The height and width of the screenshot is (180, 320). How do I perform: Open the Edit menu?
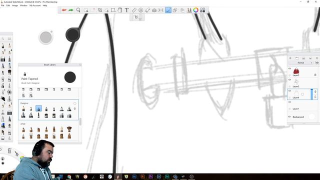tap(8, 5)
